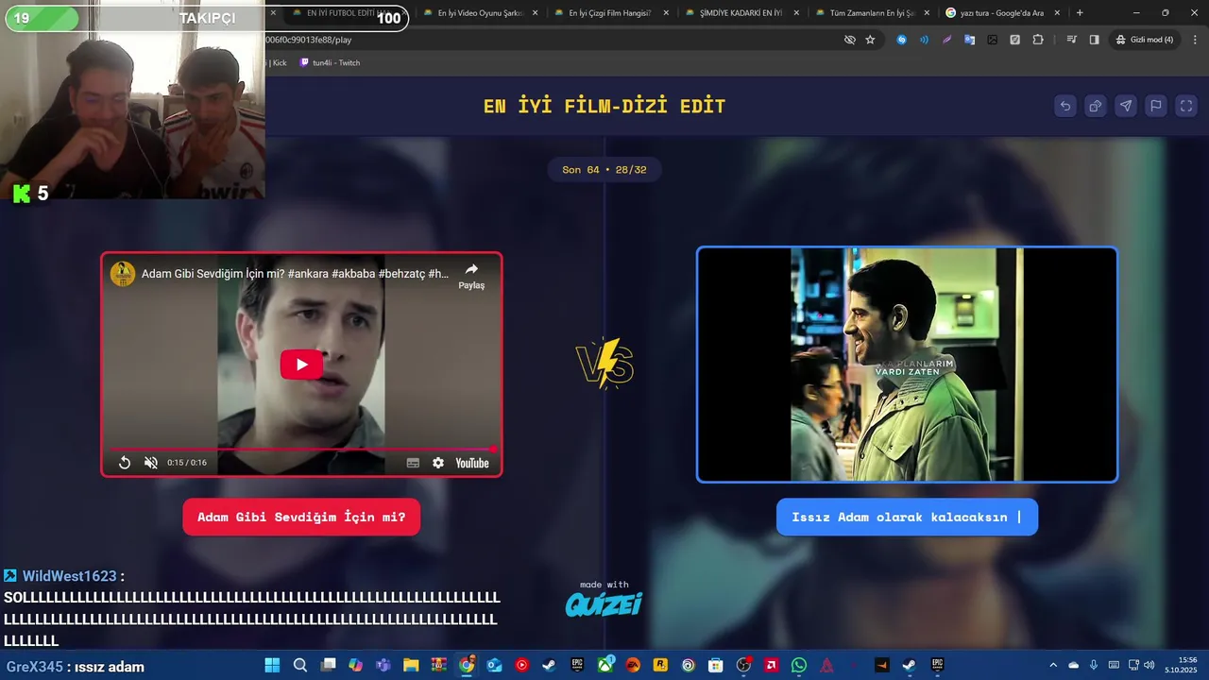Image resolution: width=1209 pixels, height=680 pixels.
Task: Open the Gizli mod (4) incognito menu
Action: tap(1145, 40)
